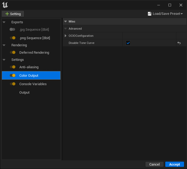Toggle the .jpg Sequence [8bit] switch
The image size is (187, 169).
(x=12, y=29)
